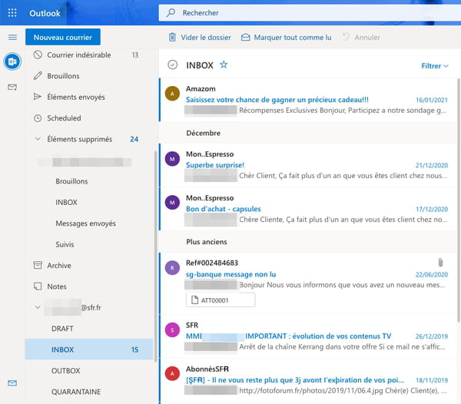
Task: Click the SFR sender avatar
Action: pos(172,330)
